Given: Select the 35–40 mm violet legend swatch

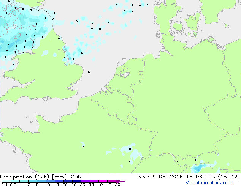Looking at the screenshot, I should click(94, 181).
